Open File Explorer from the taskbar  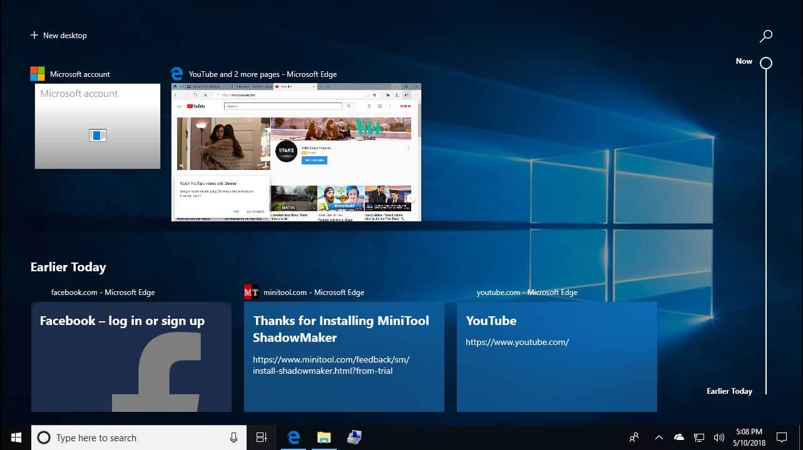click(324, 437)
